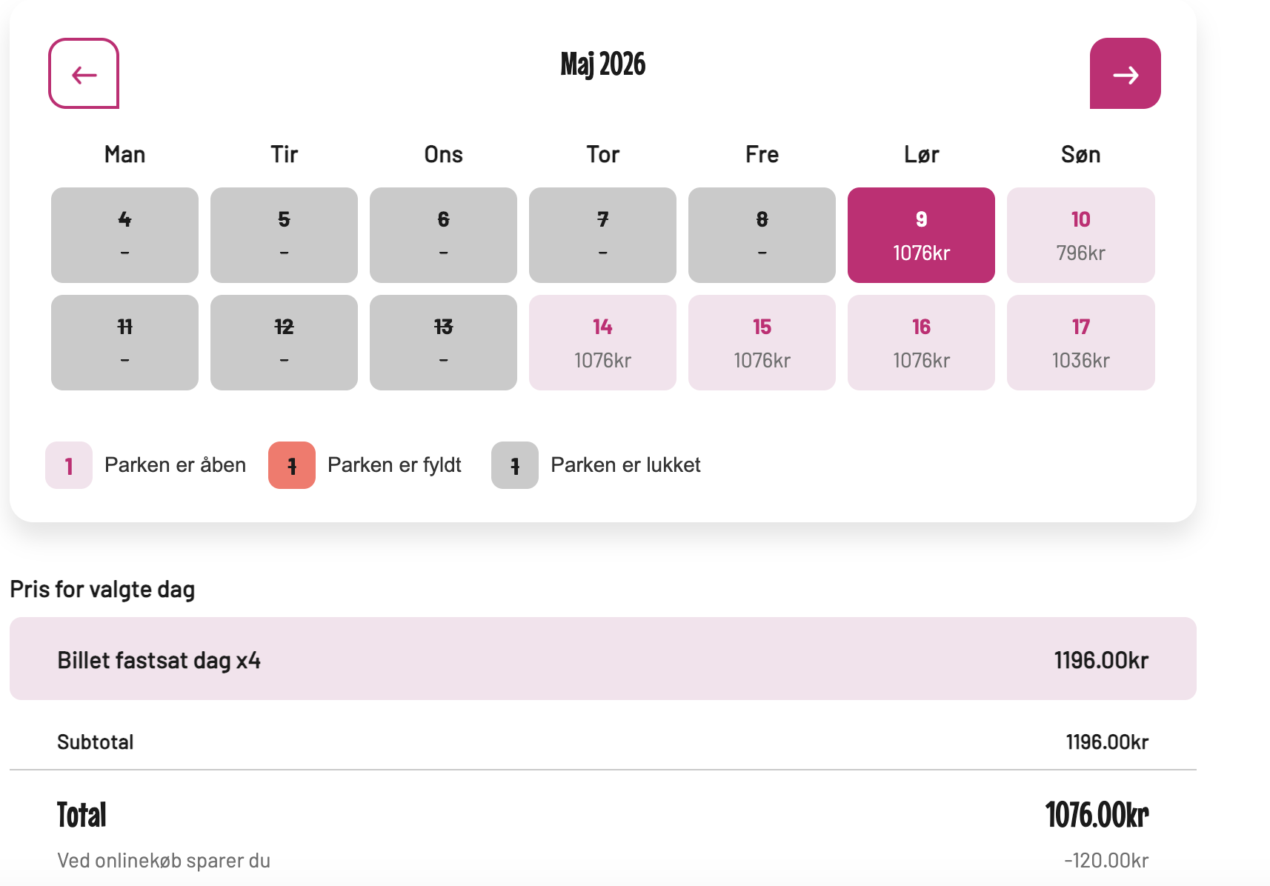The height and width of the screenshot is (886, 1270).
Task: Click closed date Wednesday May 6
Action: pos(443,235)
